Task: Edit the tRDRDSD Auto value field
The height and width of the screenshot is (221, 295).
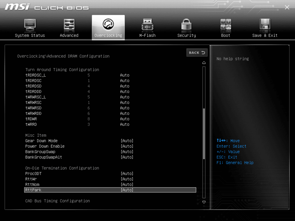Action: coord(125,86)
